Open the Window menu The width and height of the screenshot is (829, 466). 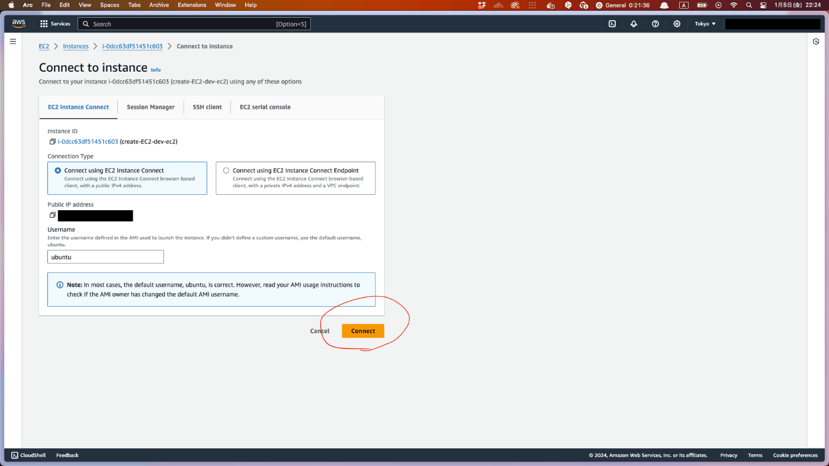226,5
